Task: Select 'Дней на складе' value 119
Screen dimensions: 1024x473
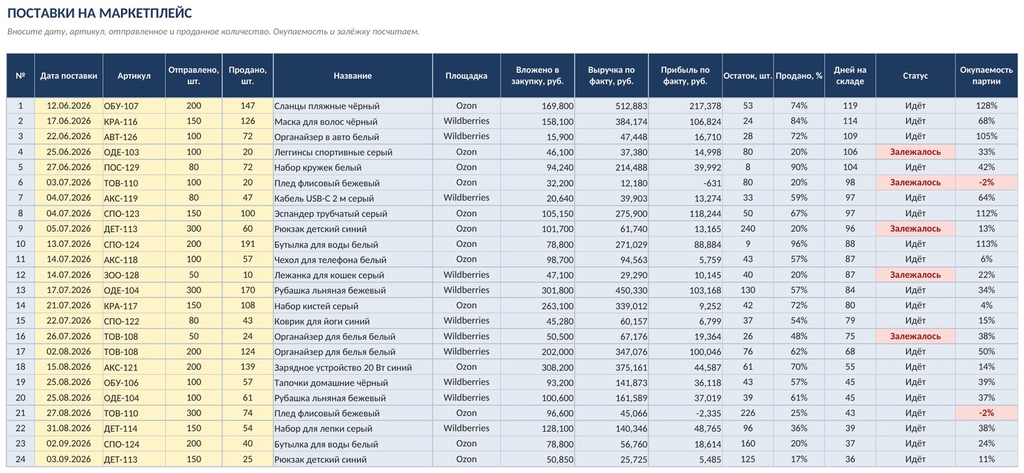Action: tap(850, 106)
